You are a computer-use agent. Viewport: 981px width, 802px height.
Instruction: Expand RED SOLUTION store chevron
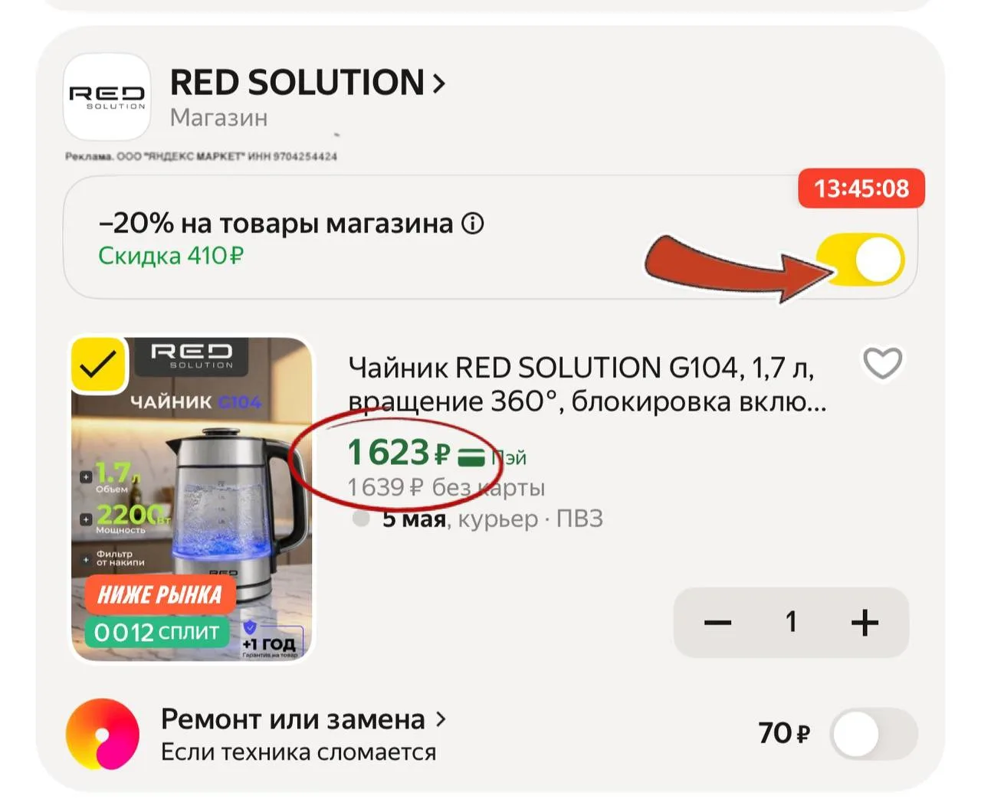pos(439,83)
